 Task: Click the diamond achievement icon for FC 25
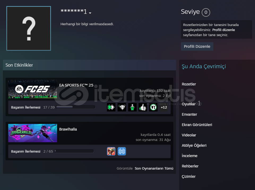(122, 107)
